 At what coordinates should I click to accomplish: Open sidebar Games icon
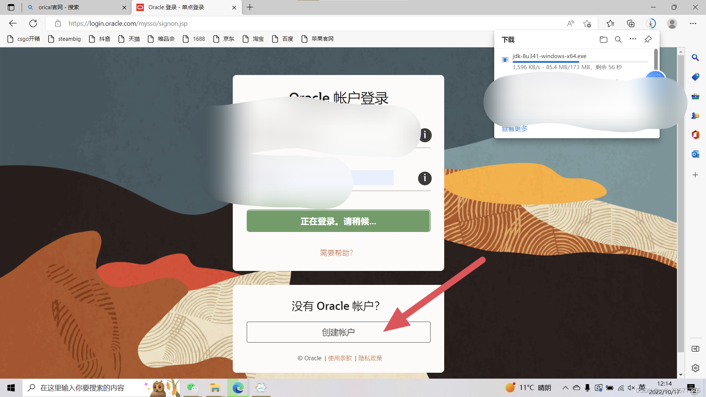click(x=695, y=115)
